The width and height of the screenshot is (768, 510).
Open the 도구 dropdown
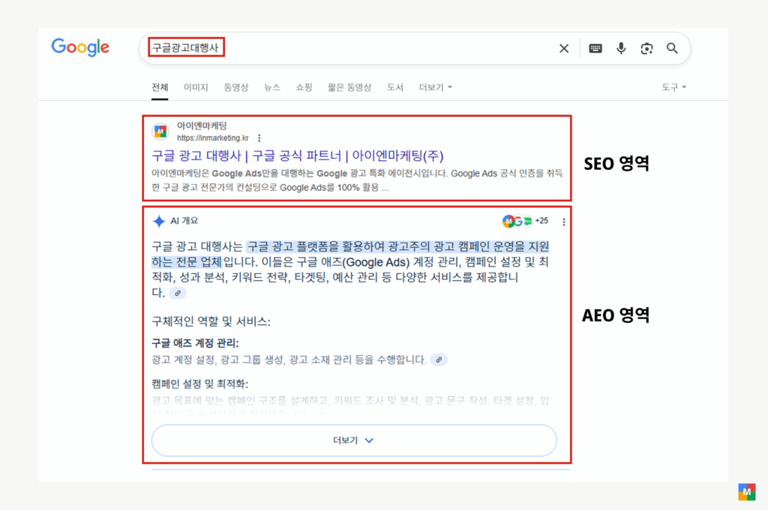click(x=674, y=87)
